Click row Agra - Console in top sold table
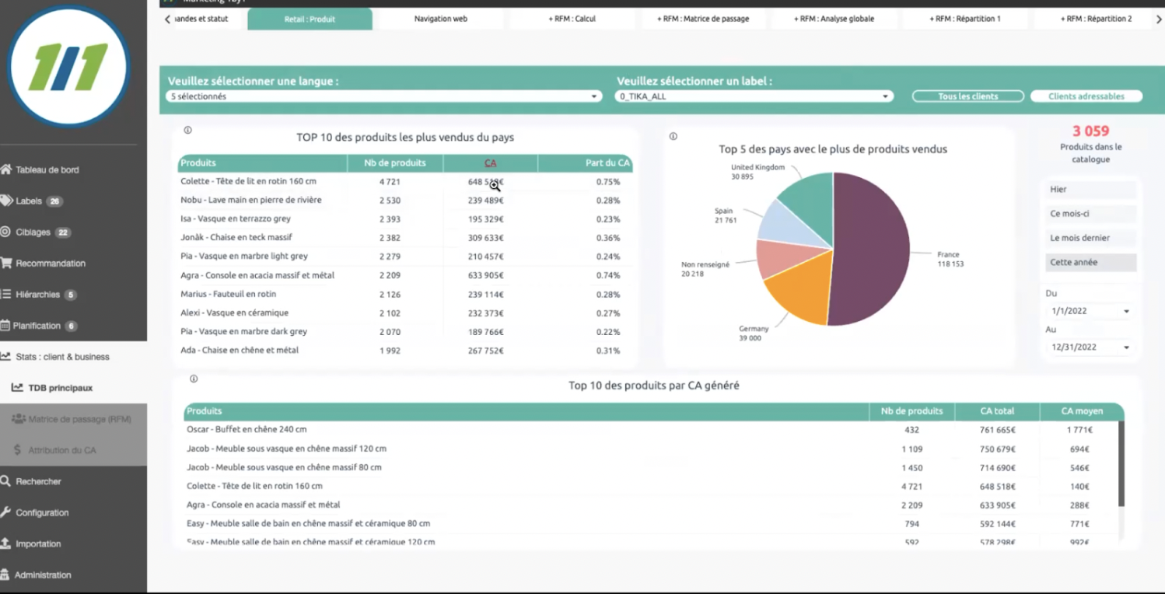 tap(405, 275)
